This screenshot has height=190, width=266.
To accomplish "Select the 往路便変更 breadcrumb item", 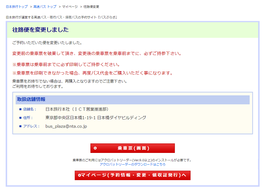I will [x=91, y=7].
